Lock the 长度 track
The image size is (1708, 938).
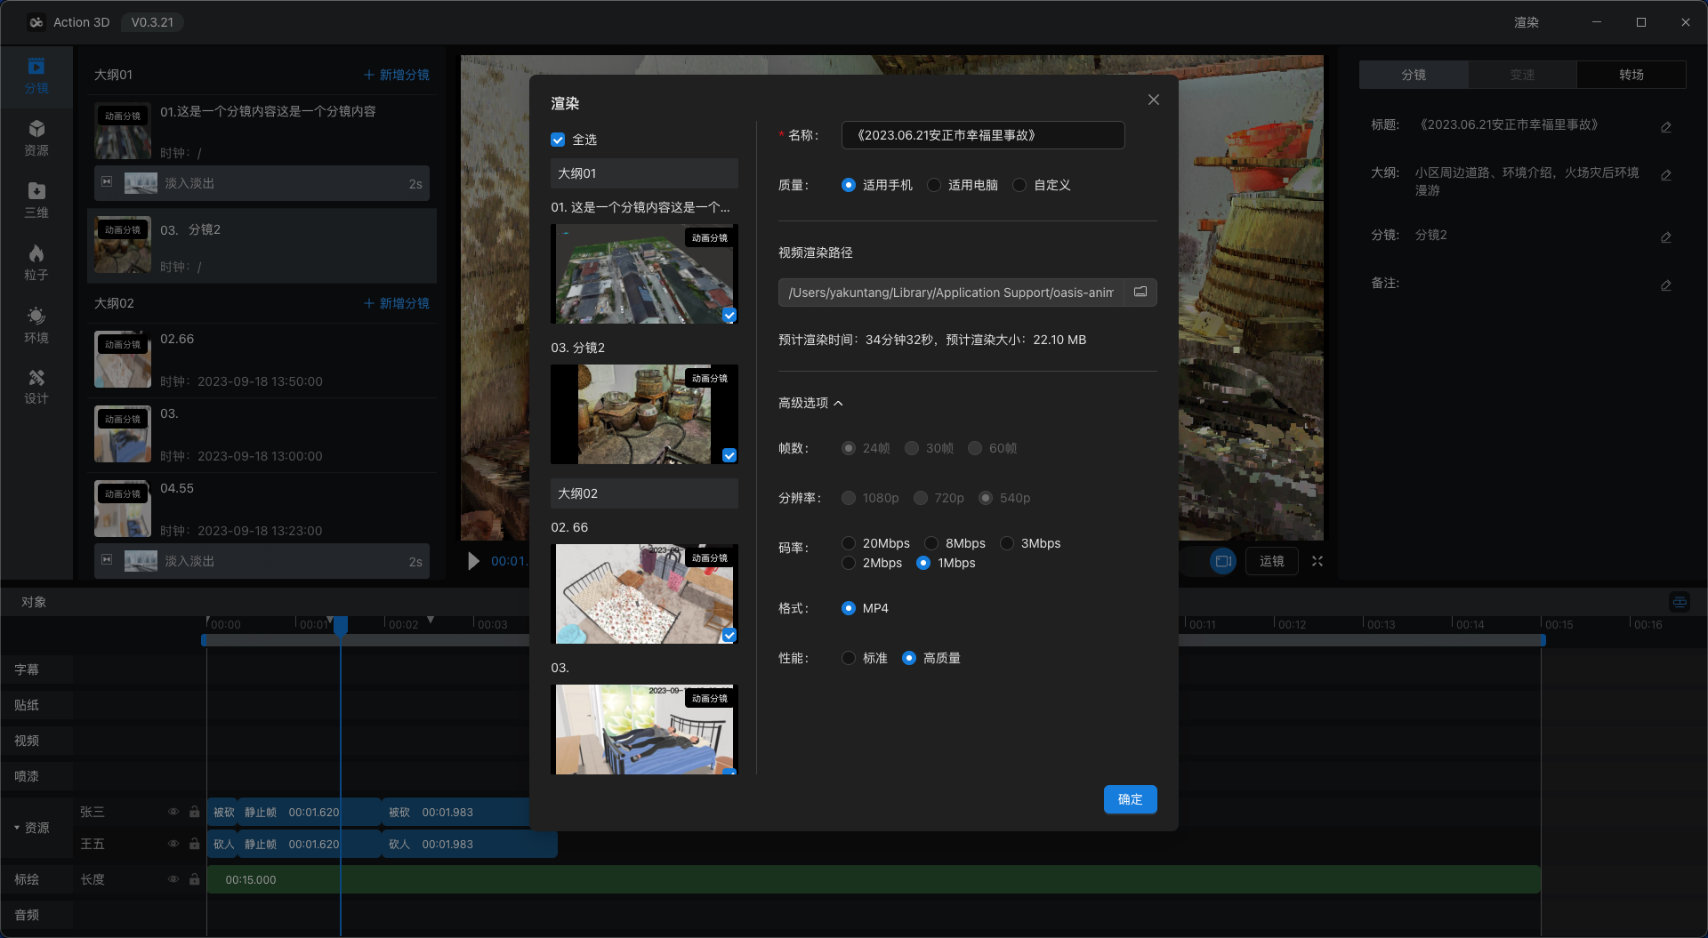point(194,879)
